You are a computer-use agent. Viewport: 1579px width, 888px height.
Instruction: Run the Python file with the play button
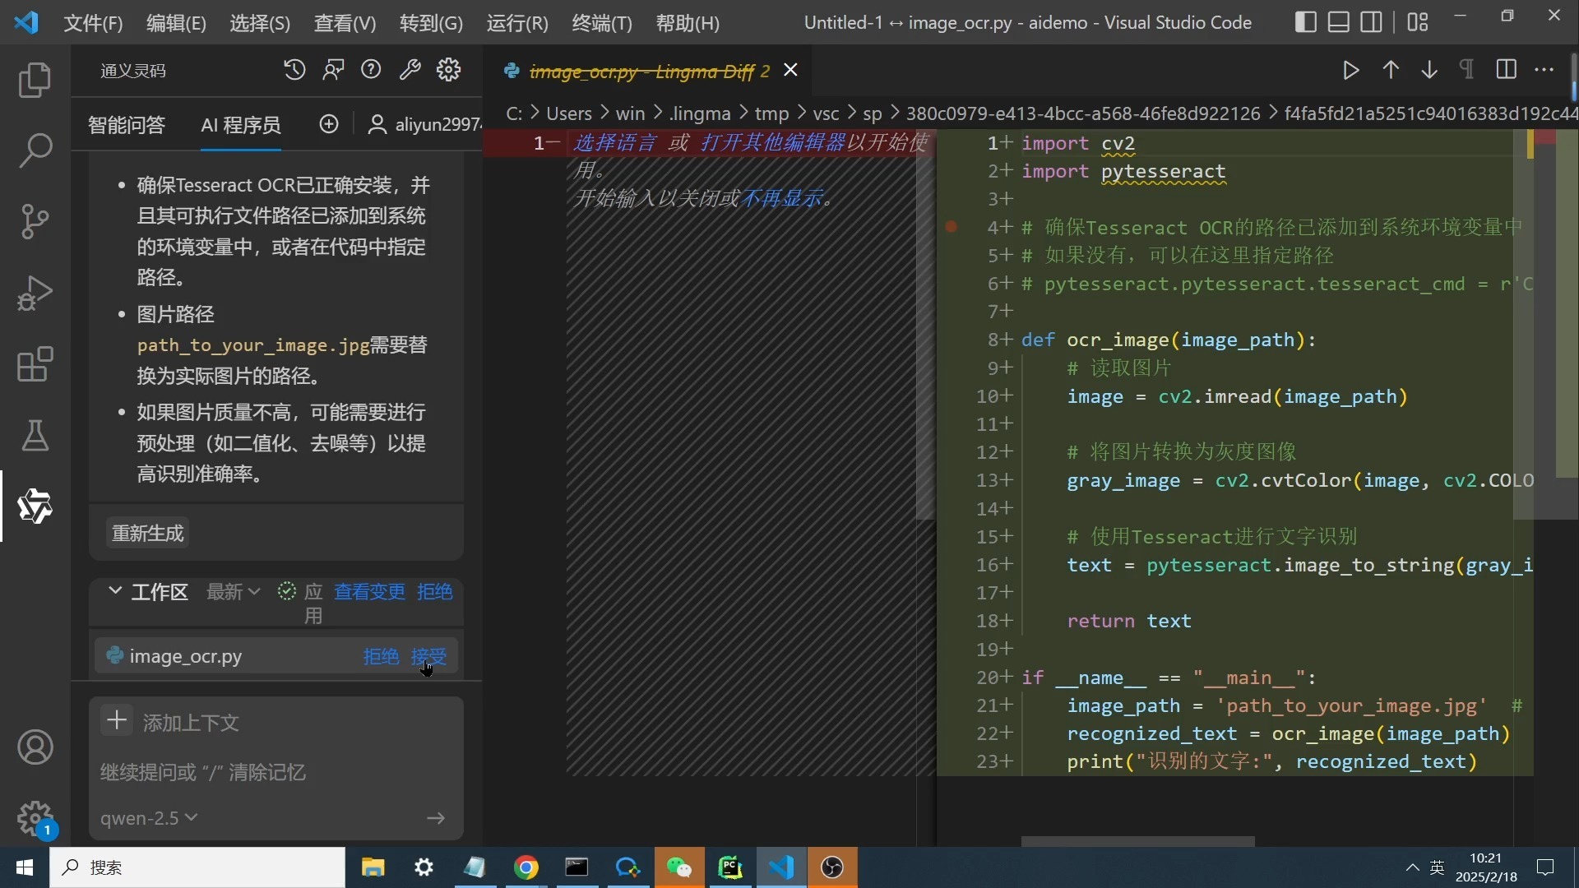[1350, 70]
